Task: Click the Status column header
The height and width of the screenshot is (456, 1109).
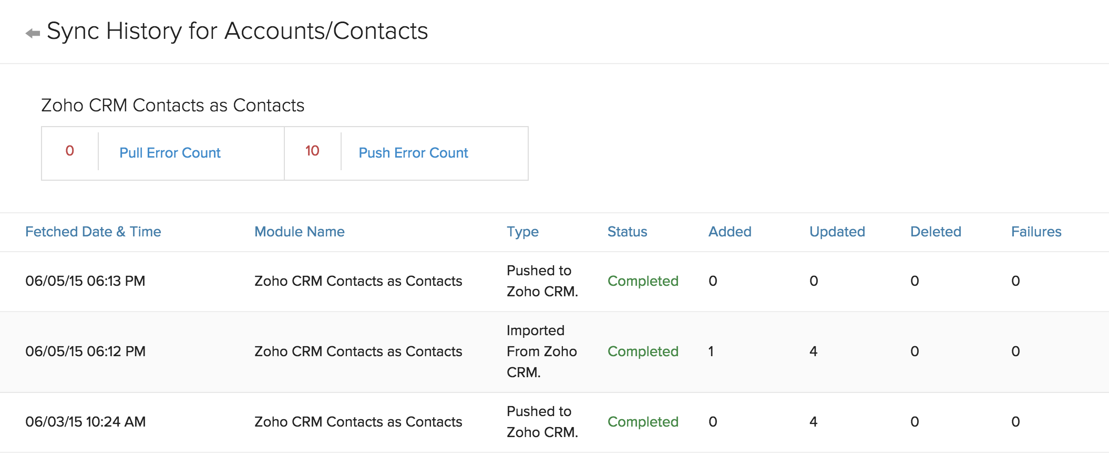Action: 627,232
